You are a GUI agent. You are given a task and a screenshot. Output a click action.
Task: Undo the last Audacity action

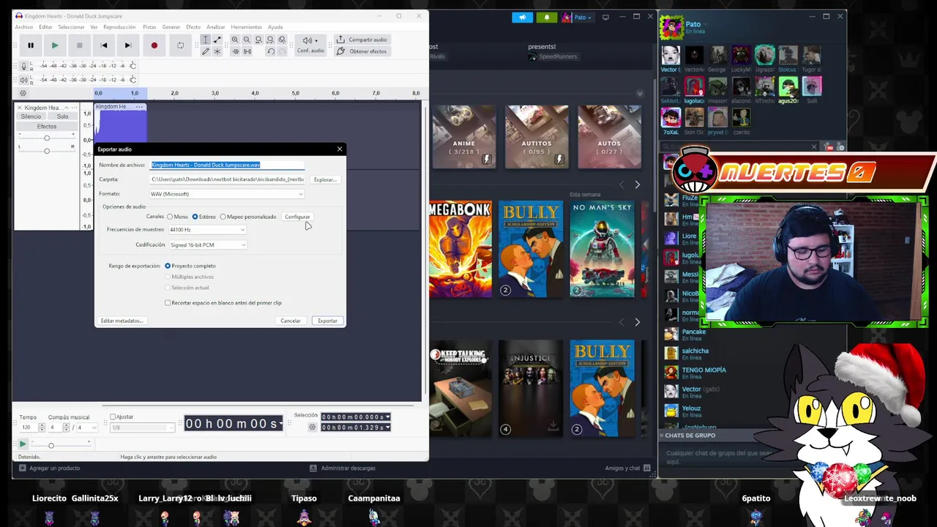pyautogui.click(x=271, y=51)
